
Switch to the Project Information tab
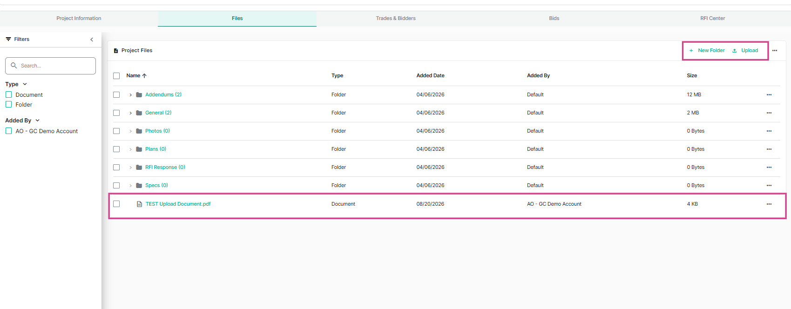coord(79,19)
